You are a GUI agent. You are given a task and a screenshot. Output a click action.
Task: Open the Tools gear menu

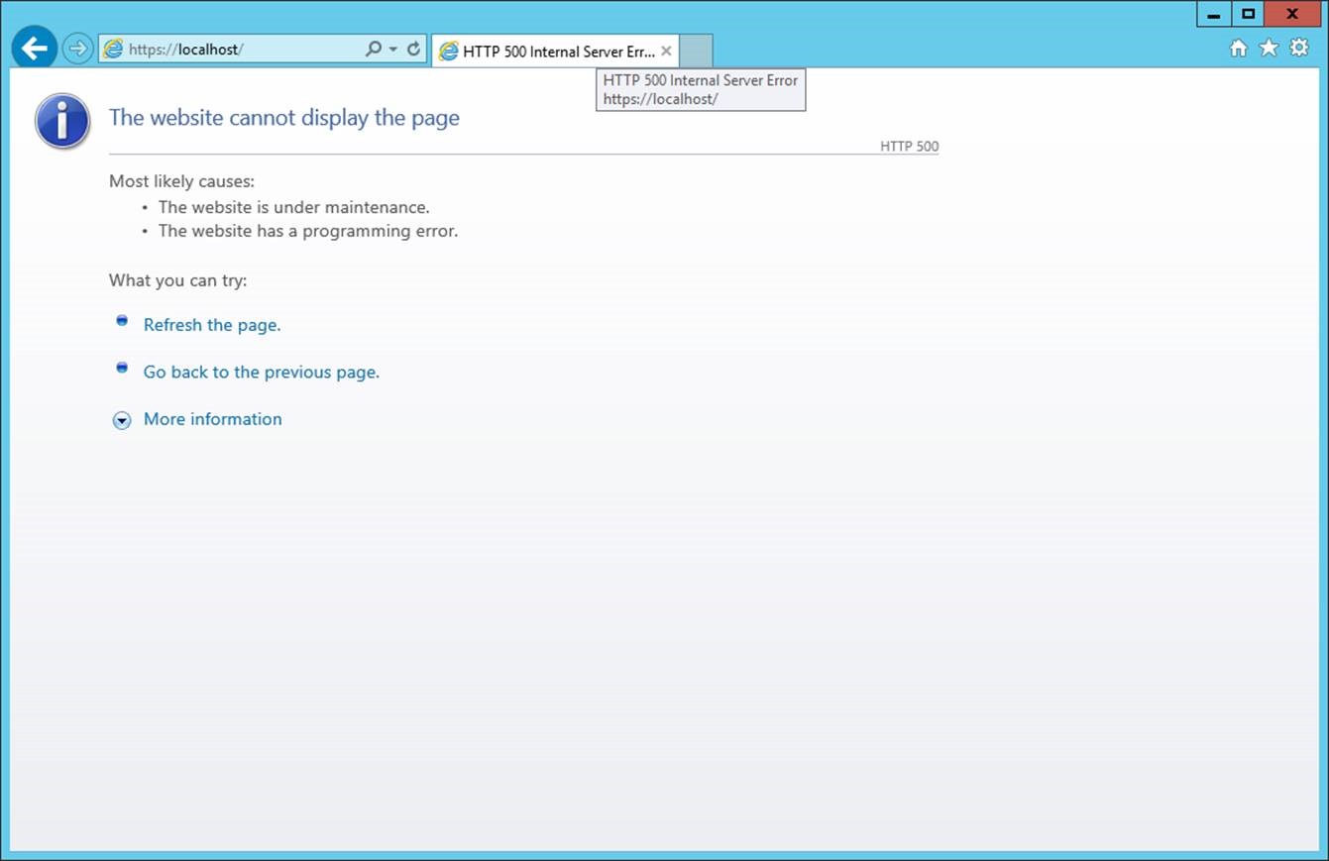pyautogui.click(x=1299, y=48)
